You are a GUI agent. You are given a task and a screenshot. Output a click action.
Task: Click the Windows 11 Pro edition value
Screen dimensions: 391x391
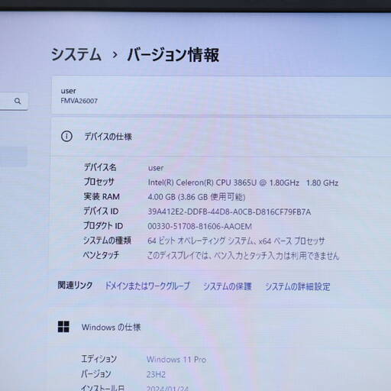176,360
